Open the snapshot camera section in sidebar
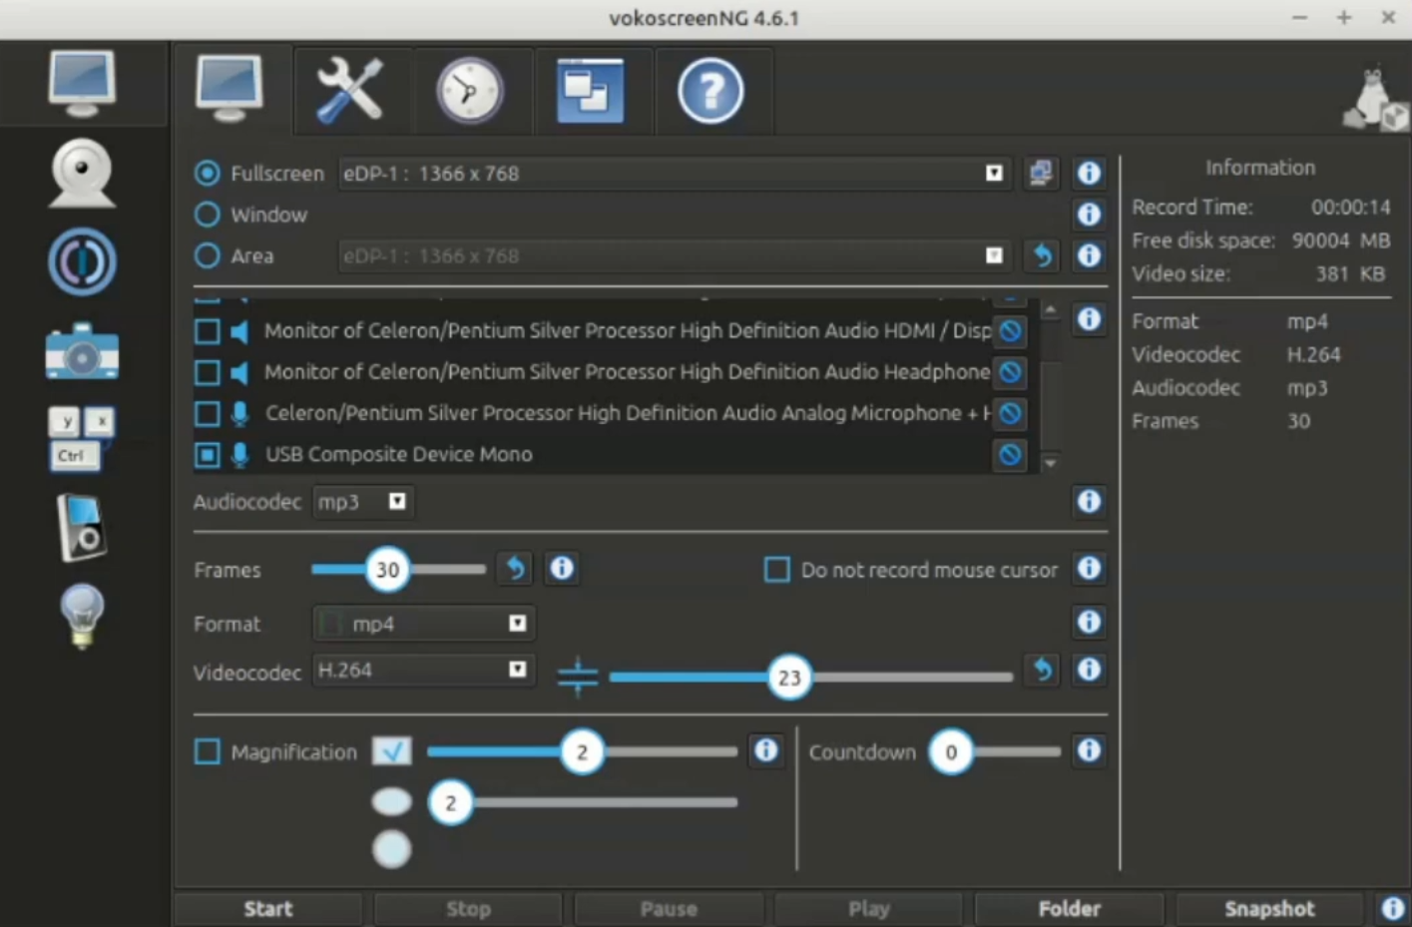The height and width of the screenshot is (927, 1412). coord(82,351)
